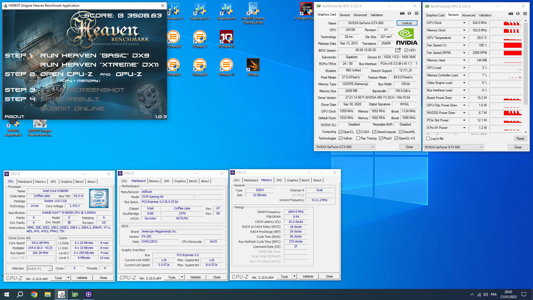
Task: Open GPU selector dropdown in GPU-Z Sensors window
Action: tap(454, 147)
